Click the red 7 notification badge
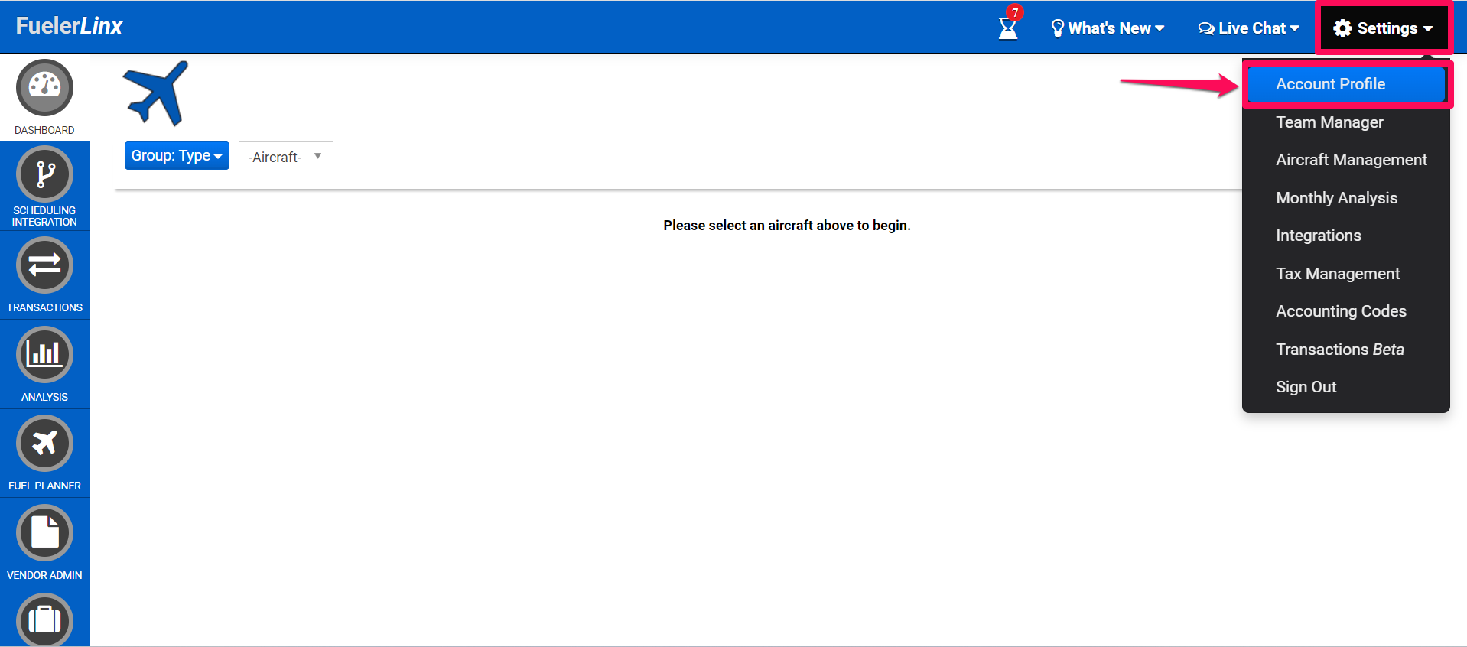1467x647 pixels. 1015,12
